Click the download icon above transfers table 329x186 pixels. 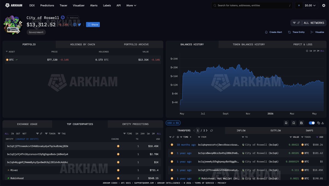pyautogui.click(x=323, y=123)
